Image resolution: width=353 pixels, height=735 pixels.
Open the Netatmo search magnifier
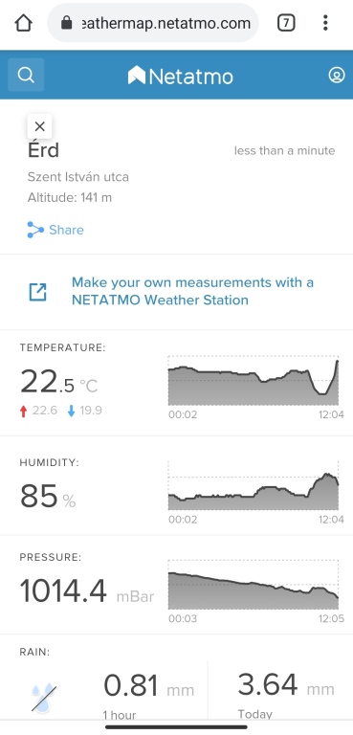[26, 75]
